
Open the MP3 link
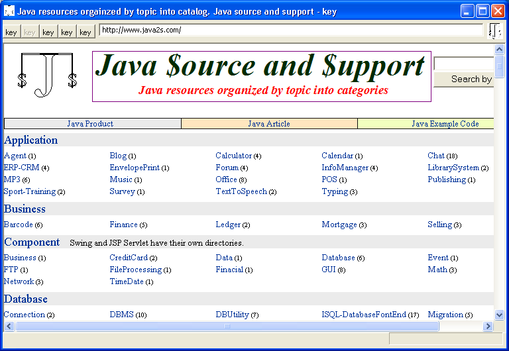[x=12, y=179]
